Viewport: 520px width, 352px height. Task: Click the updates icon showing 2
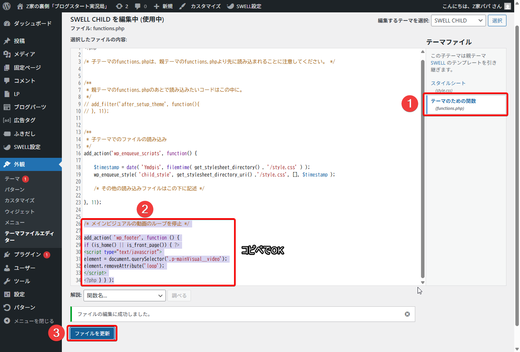119,6
